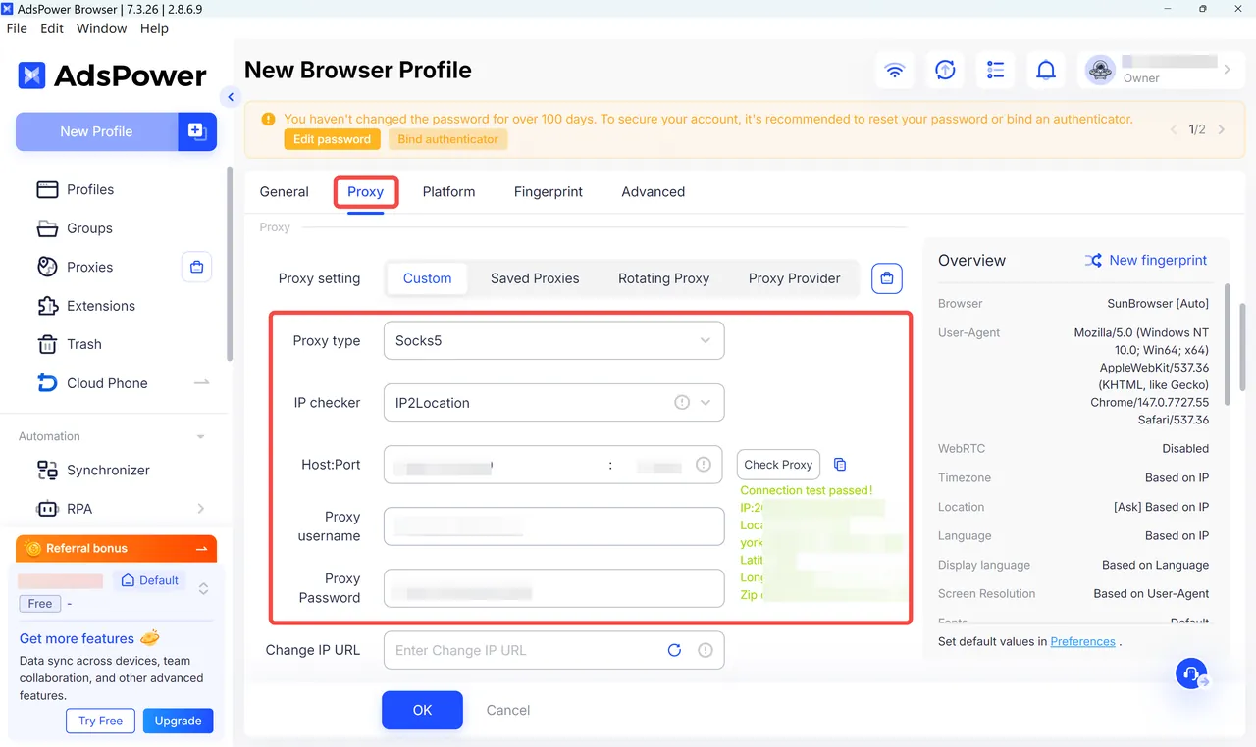Screen dimensions: 1256x747
Task: Click the proxy shop bag icon next to Proxies
Action: pyautogui.click(x=197, y=267)
